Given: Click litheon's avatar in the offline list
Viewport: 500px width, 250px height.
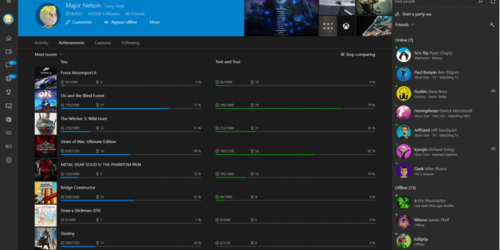Looking at the screenshot, I should (404, 222).
